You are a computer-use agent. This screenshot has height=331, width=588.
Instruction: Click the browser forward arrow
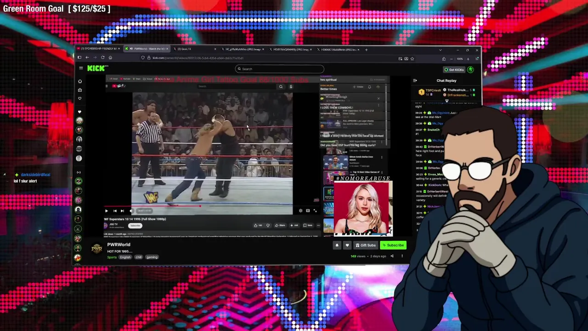click(95, 57)
